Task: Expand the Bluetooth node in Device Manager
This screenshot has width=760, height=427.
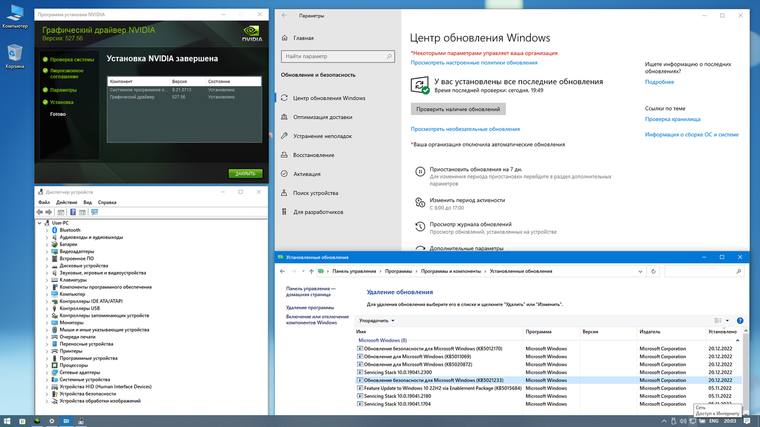Action: (x=47, y=230)
